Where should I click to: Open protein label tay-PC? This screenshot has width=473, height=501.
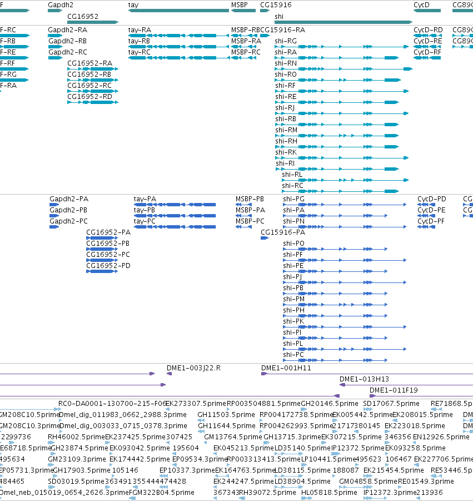pyautogui.click(x=145, y=221)
